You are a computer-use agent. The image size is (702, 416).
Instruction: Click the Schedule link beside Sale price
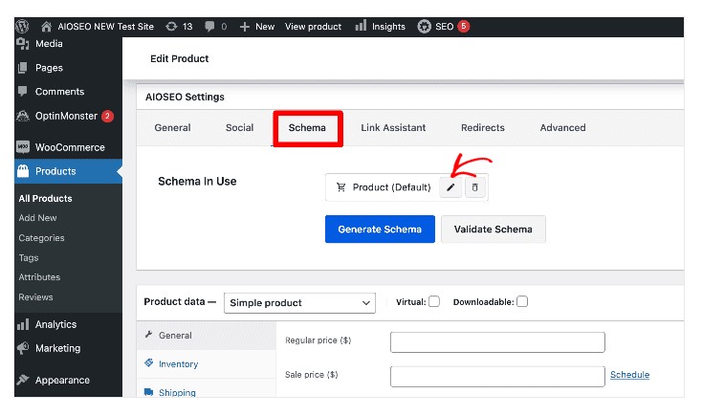[629, 375]
